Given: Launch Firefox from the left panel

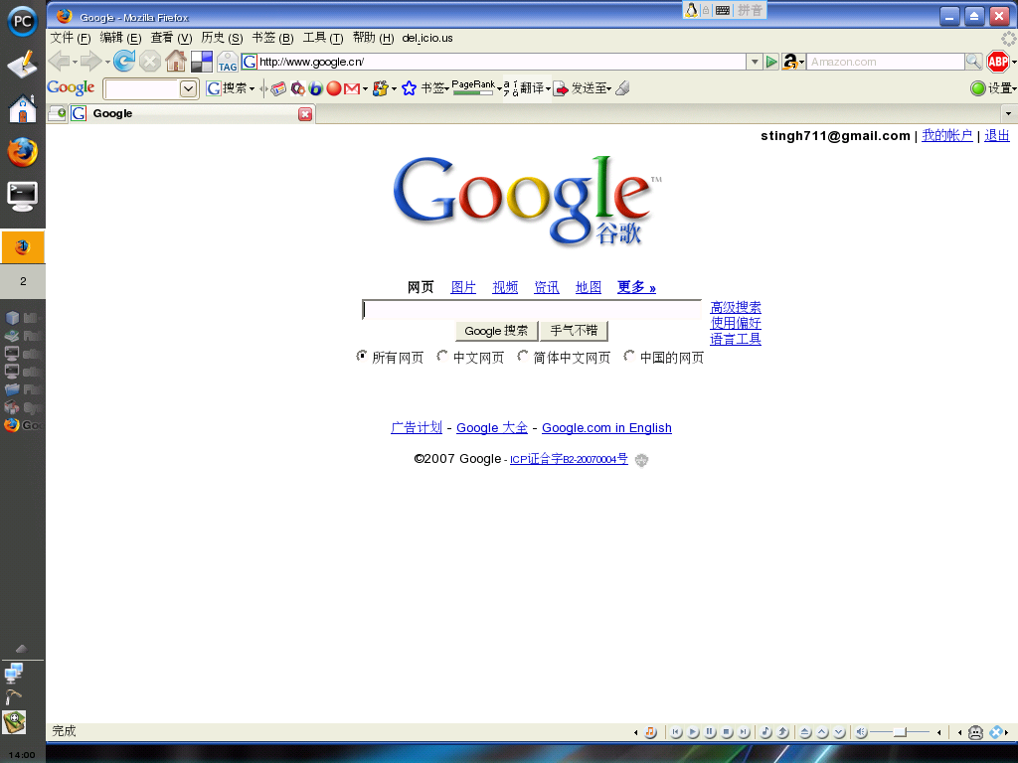Looking at the screenshot, I should [23, 153].
